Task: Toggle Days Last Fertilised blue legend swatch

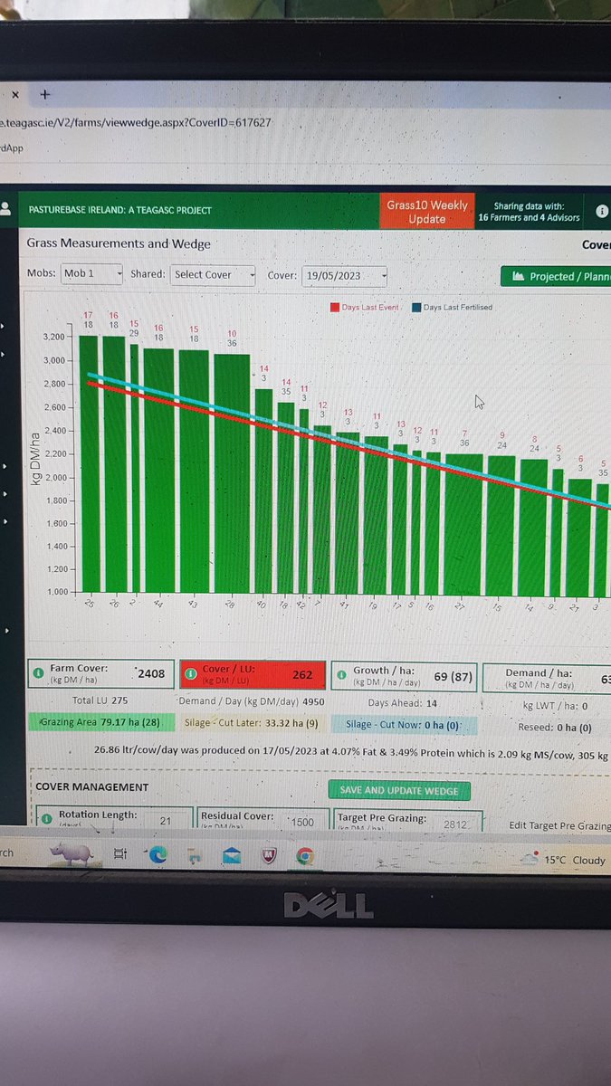Action: [416, 308]
